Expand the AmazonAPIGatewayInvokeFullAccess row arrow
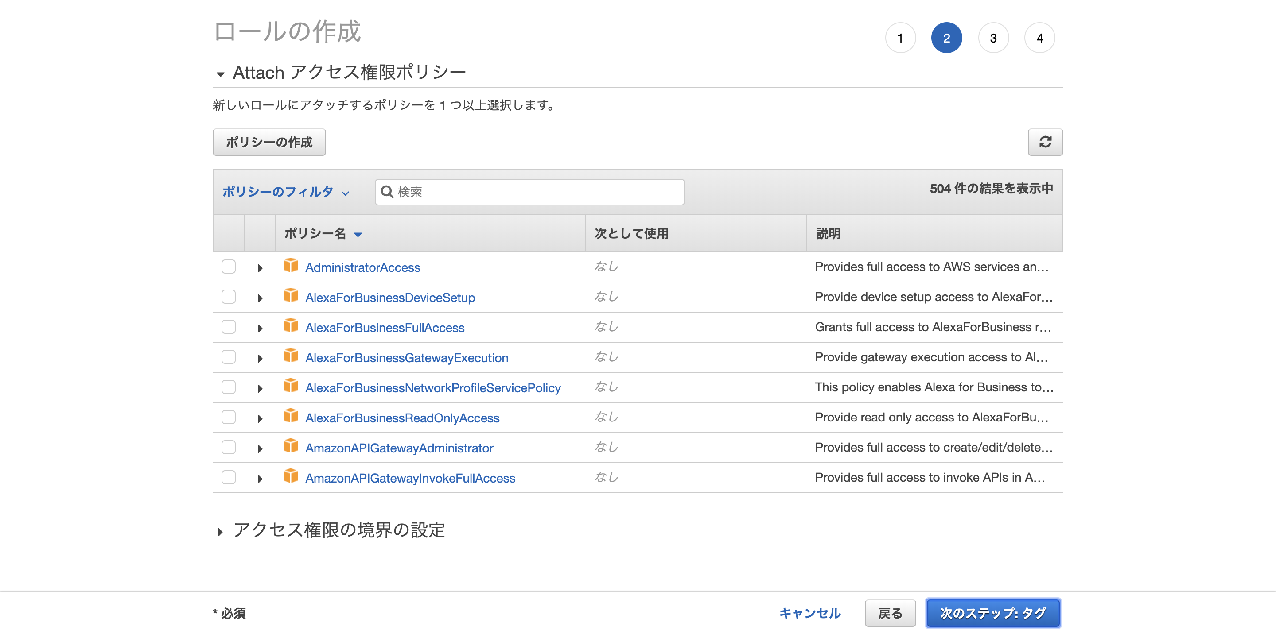Viewport: 1276px width, 634px height. point(260,479)
